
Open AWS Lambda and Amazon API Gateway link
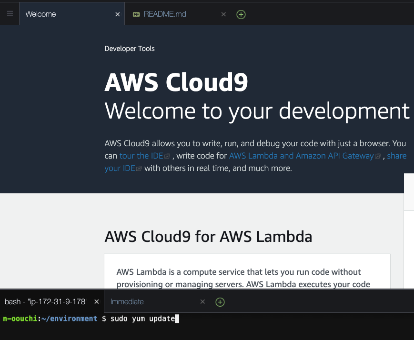[x=301, y=156]
